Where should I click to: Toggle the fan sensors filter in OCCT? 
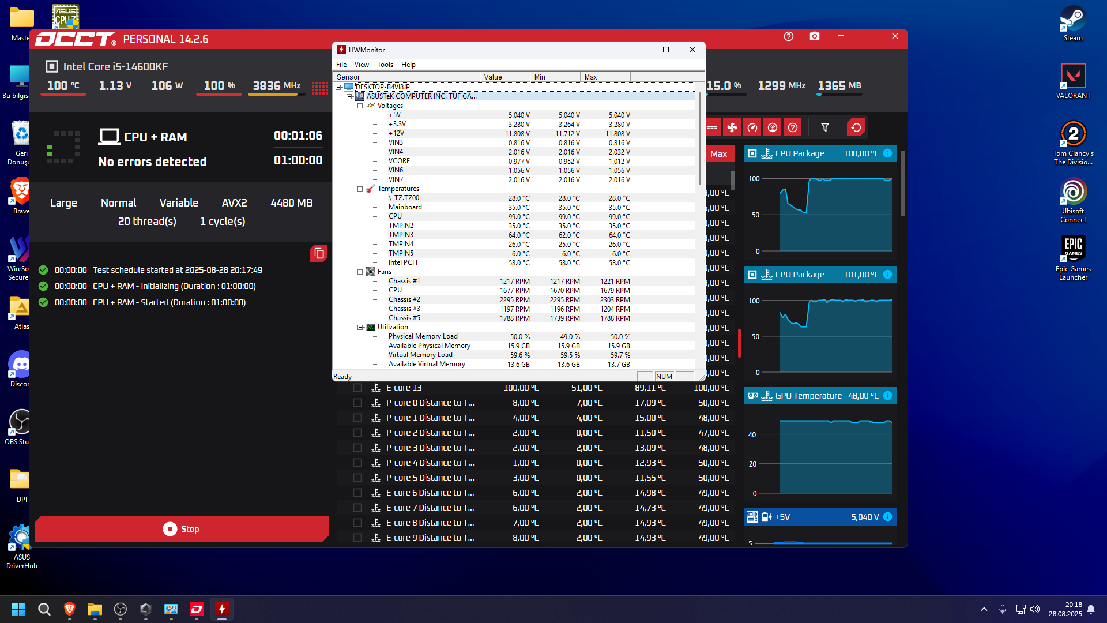click(732, 127)
